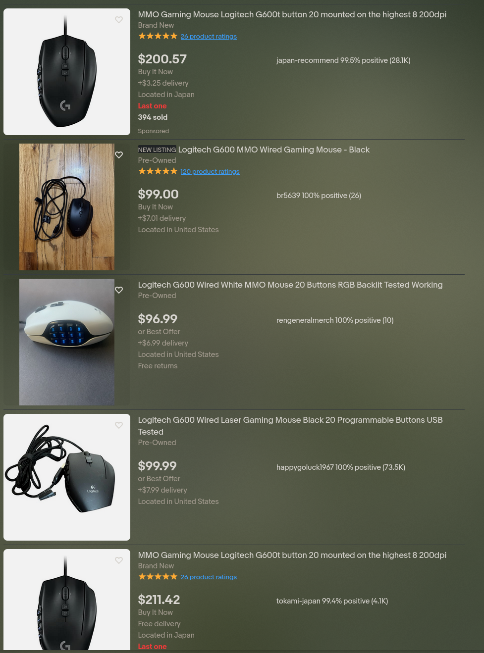View the mouse on wooden floor photo
Screen dimensions: 484x653
coord(67,207)
